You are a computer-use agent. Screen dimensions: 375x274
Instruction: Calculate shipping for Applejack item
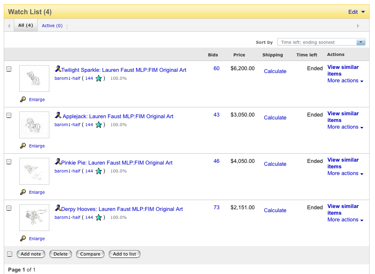[x=275, y=117]
